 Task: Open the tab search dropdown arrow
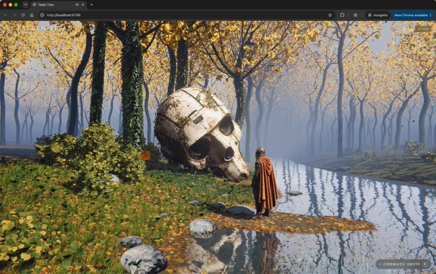26,4
